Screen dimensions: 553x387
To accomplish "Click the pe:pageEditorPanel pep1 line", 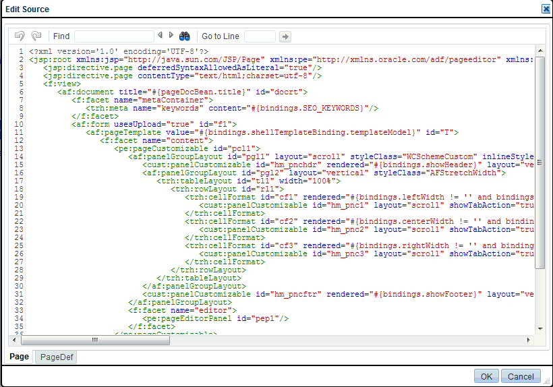I will [x=216, y=319].
